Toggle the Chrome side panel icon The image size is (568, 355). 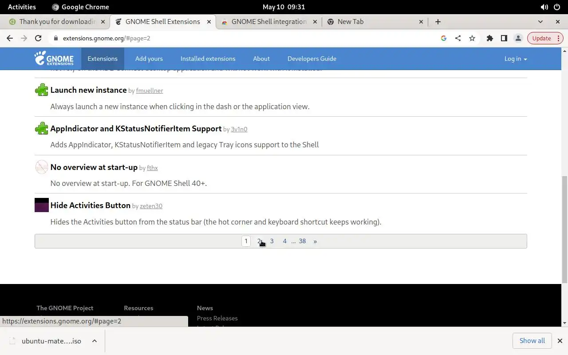tap(504, 38)
